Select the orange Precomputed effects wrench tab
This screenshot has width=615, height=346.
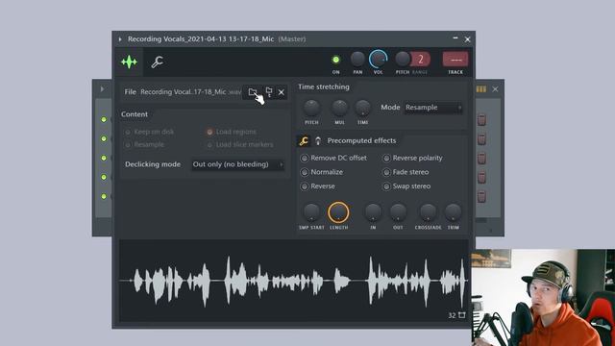pos(304,141)
